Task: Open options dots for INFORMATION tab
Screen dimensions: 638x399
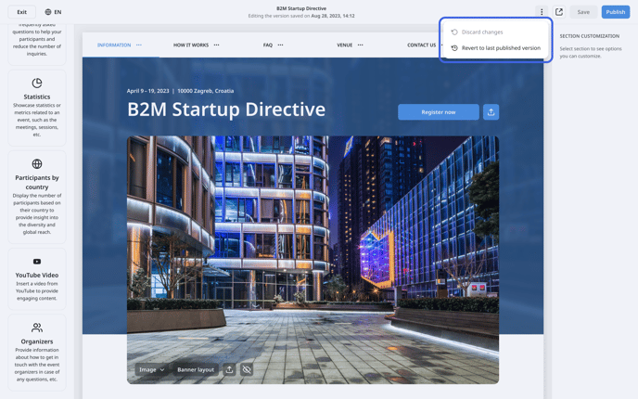Action: click(x=139, y=45)
